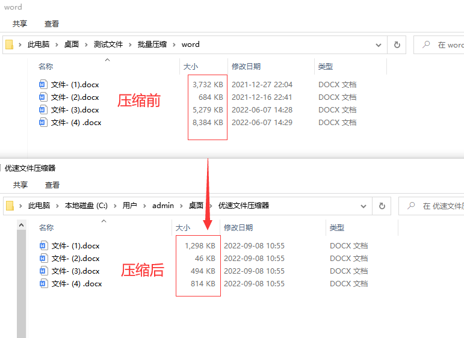This screenshot has width=464, height=338.
Task: Select admin breadcrumb
Action: point(163,206)
